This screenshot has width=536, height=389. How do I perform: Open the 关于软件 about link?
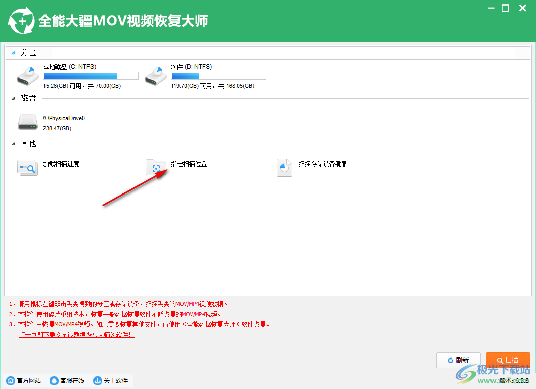pos(116,380)
